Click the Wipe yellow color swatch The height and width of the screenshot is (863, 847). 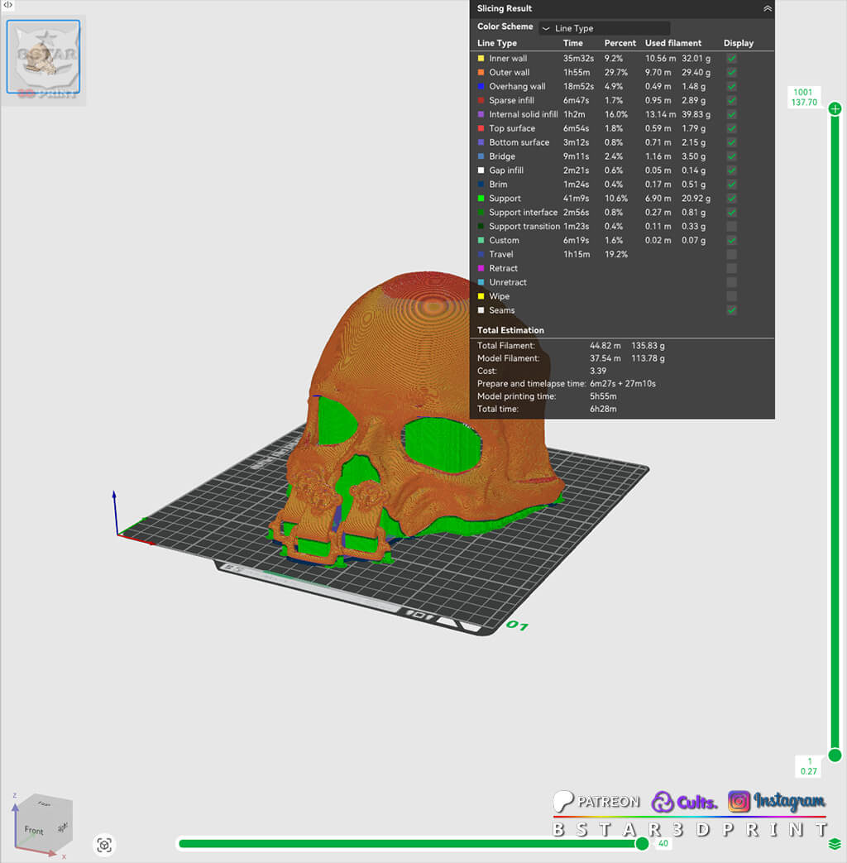481,296
